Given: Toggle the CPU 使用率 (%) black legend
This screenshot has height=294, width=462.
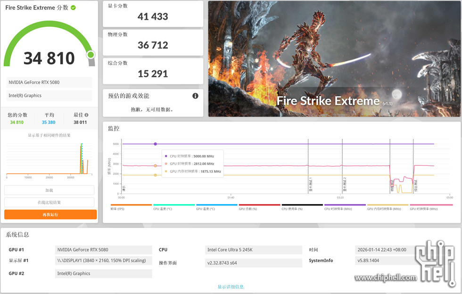Looking at the screenshot, I should (x=302, y=207).
